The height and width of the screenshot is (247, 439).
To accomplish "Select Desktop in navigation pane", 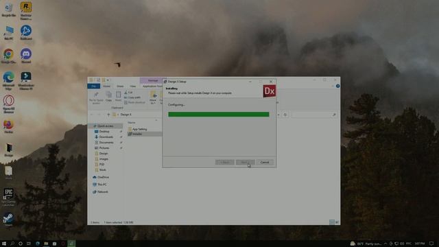I will pyautogui.click(x=104, y=131).
